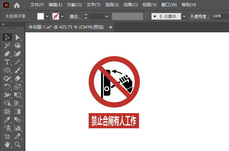This screenshot has height=151, width=229.
Task: Open the 对象(O) menu
Action: (x=74, y=5)
